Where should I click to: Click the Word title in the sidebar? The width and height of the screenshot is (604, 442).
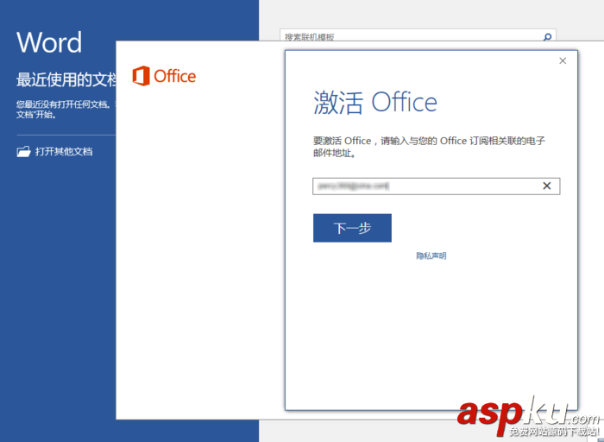[49, 42]
